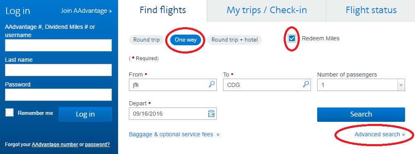The image size is (415, 154).
Task: Click the Log in button
Action: (85, 114)
